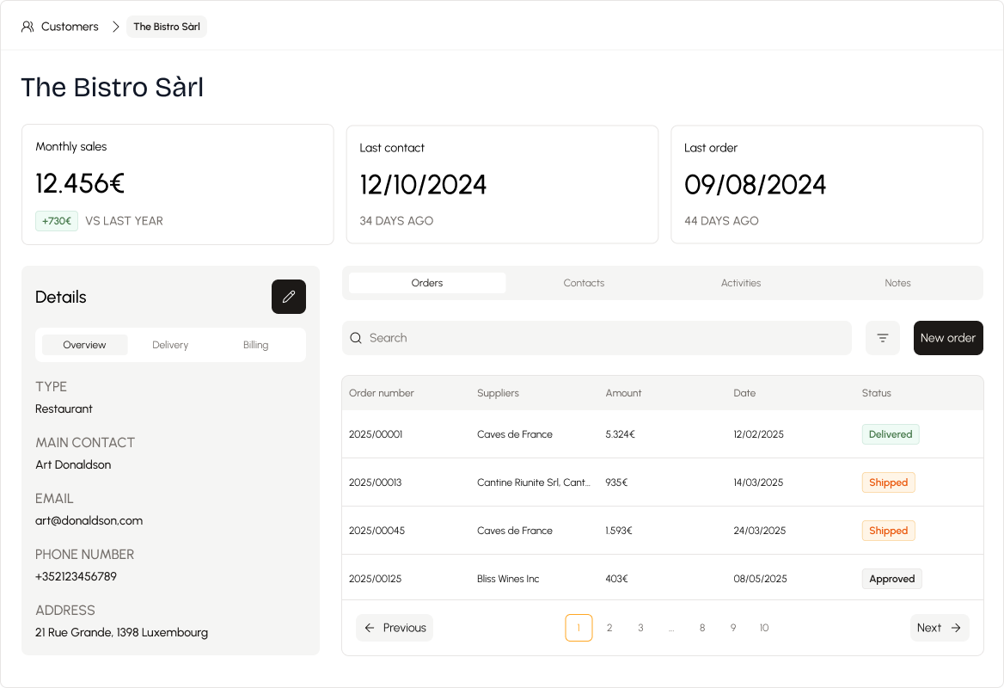The height and width of the screenshot is (688, 1004).
Task: Create a New order
Action: tap(947, 338)
